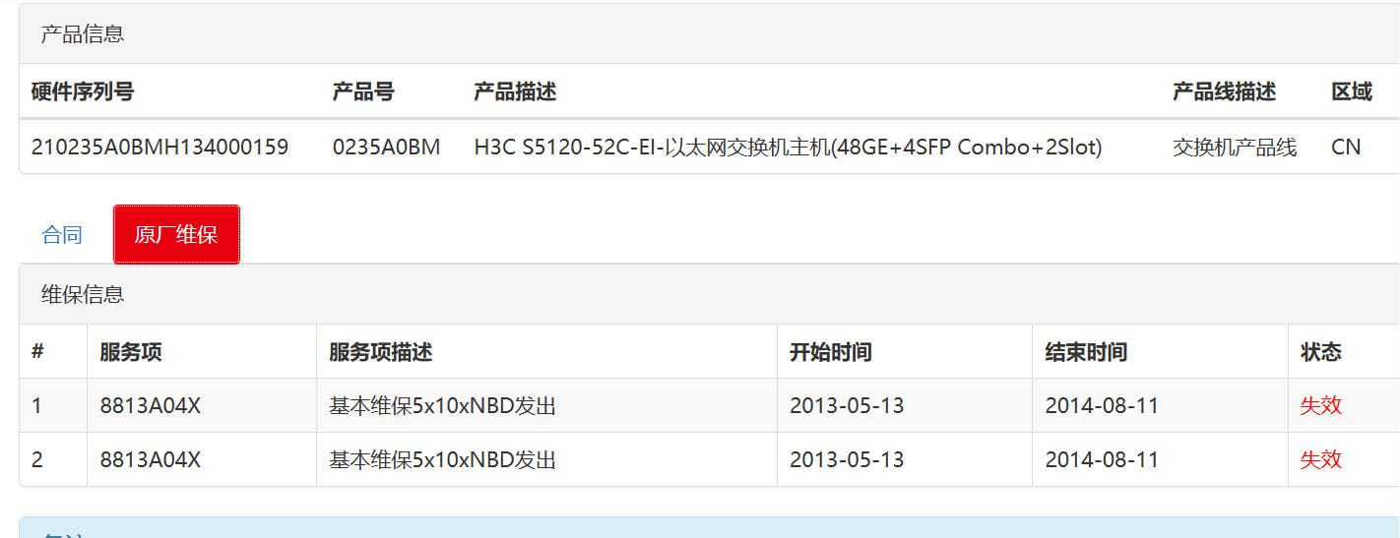
Task: Click the CN region cell
Action: 1346,148
